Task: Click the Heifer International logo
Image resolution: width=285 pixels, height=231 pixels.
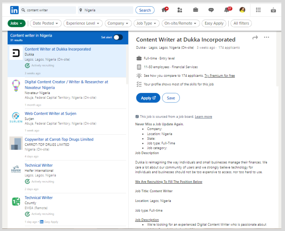Action: 16,169
